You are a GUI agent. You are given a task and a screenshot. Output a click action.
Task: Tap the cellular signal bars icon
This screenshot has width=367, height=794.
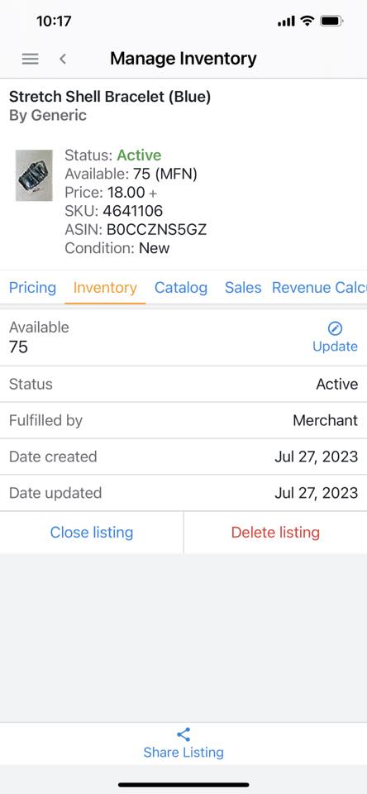286,22
